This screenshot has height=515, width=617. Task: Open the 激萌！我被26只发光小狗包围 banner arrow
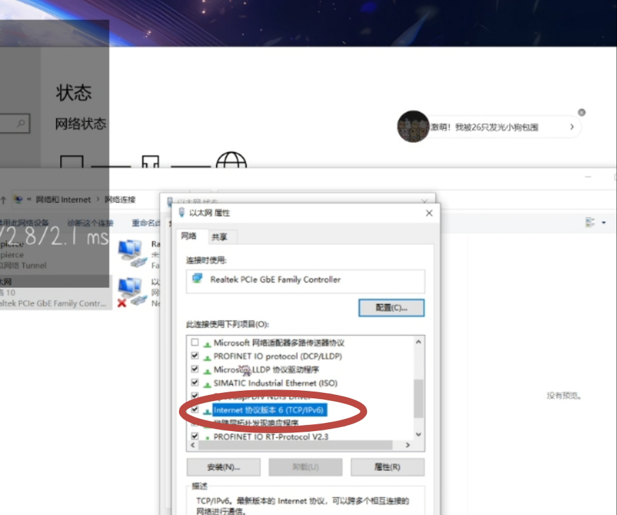[x=572, y=127]
